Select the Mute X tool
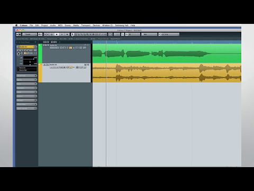 [x=90, y=34]
